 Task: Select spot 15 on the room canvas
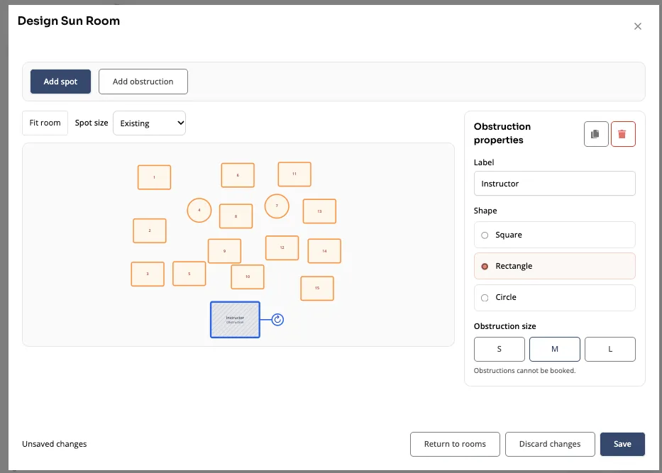point(317,289)
